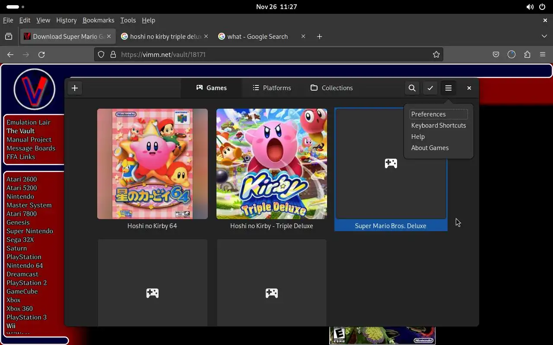Open the extensions puzzle icon
The height and width of the screenshot is (345, 553).
(527, 55)
